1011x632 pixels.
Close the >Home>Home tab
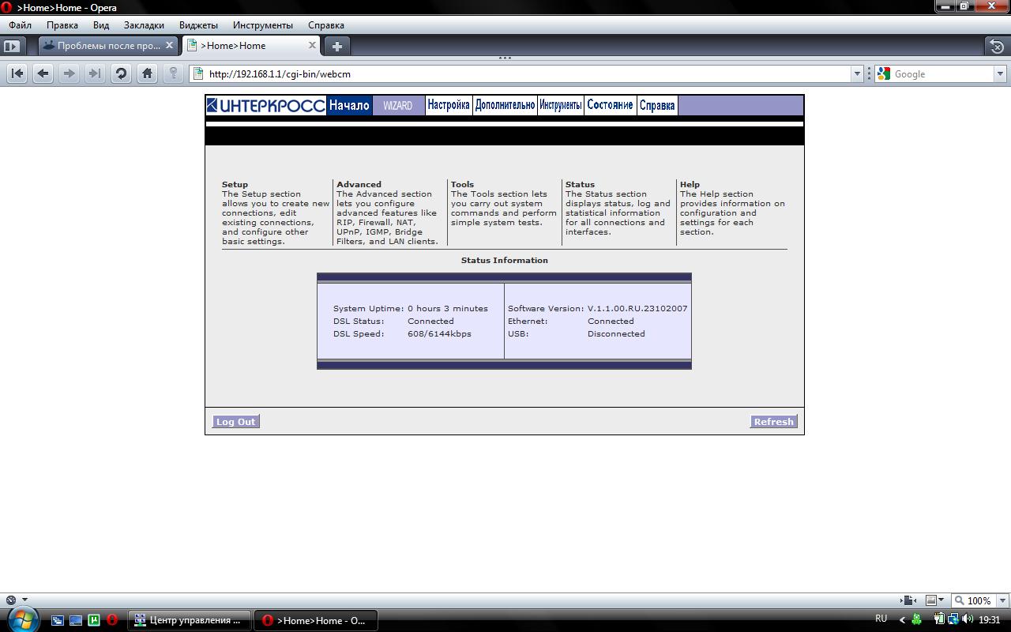312,45
